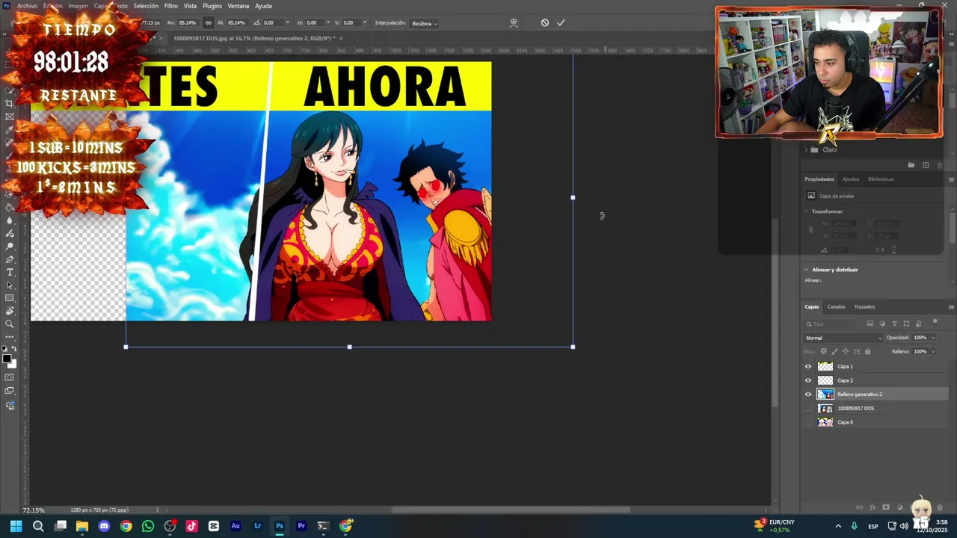This screenshot has height=538, width=957.
Task: Switch to the Ajustes tab
Action: 851,179
